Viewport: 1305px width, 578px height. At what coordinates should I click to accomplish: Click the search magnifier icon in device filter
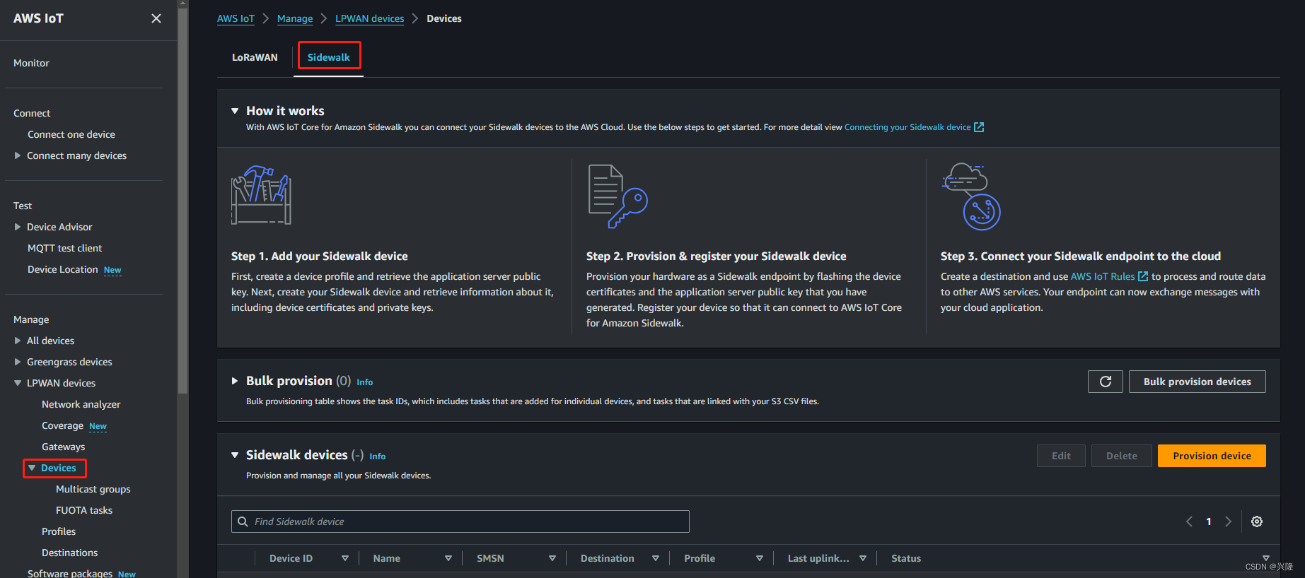point(243,521)
